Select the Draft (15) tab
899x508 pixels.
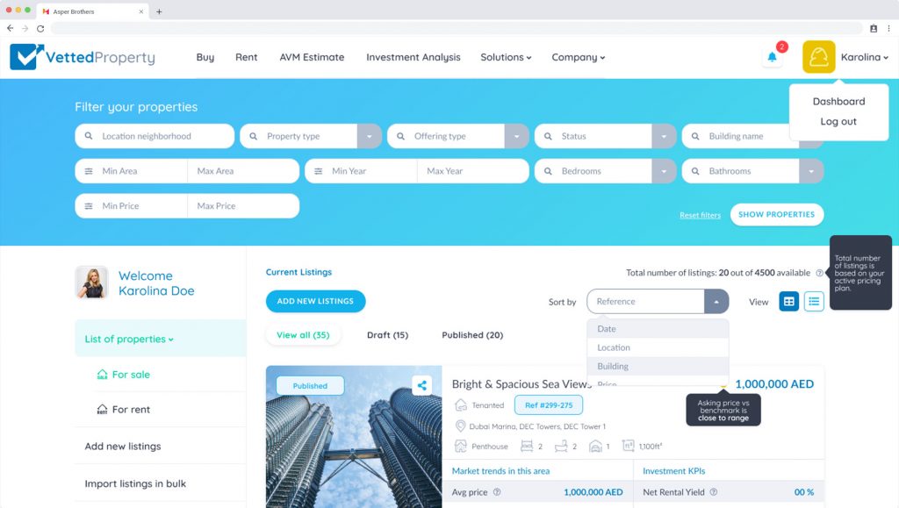387,335
